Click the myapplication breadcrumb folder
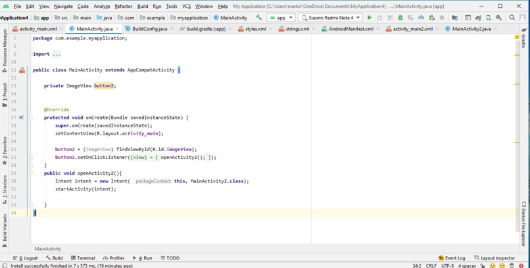The image size is (530, 268). tap(189, 18)
